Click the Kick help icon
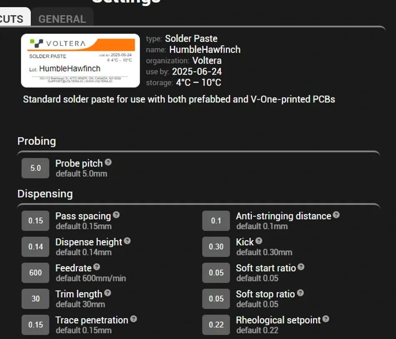396x339 pixels. pyautogui.click(x=259, y=241)
